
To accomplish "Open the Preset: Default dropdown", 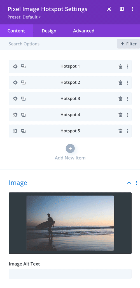I will [24, 17].
